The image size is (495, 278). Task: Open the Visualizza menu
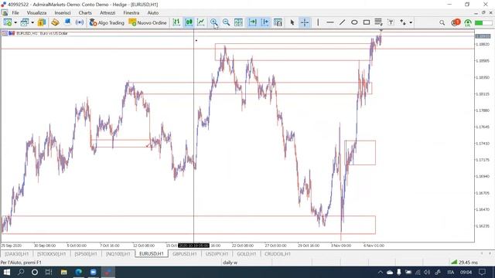pyautogui.click(x=36, y=13)
